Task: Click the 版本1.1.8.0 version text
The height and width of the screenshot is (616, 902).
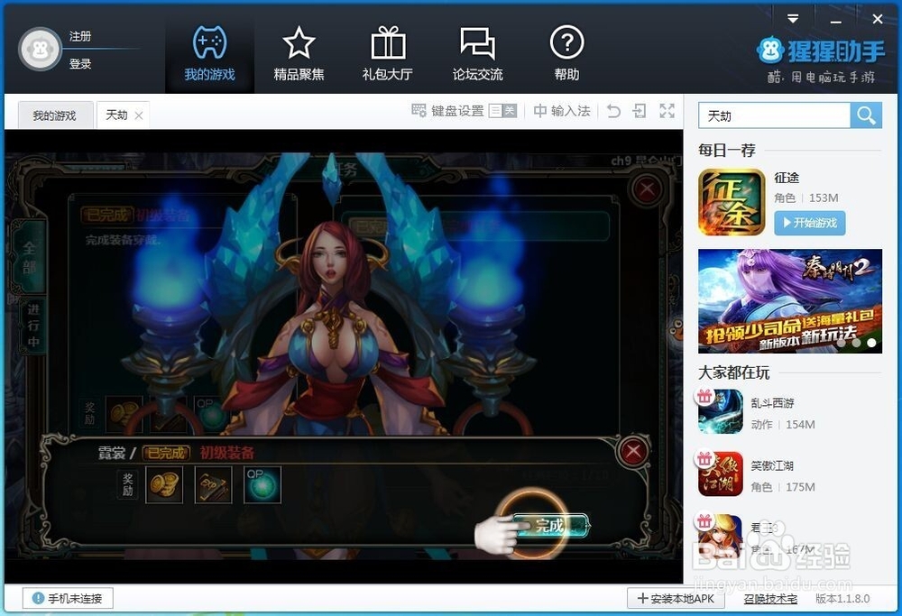Action: coord(842,599)
